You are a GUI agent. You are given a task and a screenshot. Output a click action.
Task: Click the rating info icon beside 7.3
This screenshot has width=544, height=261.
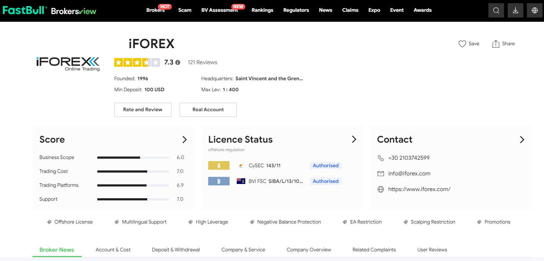tap(178, 62)
